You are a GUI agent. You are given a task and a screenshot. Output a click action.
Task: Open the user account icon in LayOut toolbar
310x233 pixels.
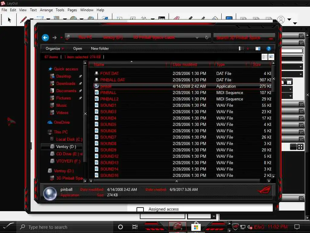tap(281, 20)
